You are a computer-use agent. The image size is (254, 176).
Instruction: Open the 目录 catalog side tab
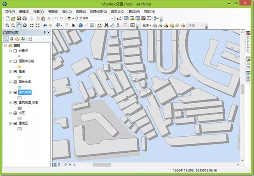tap(248, 63)
